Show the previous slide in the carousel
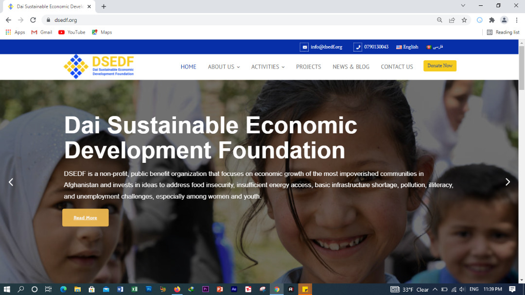The width and height of the screenshot is (525, 295). pyautogui.click(x=11, y=182)
